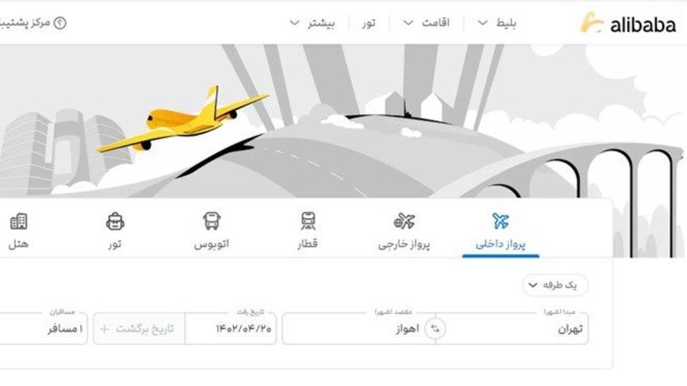Image resolution: width=687 pixels, height=386 pixels.
Task: Select the domestic flight airplane icon
Action: [500, 221]
